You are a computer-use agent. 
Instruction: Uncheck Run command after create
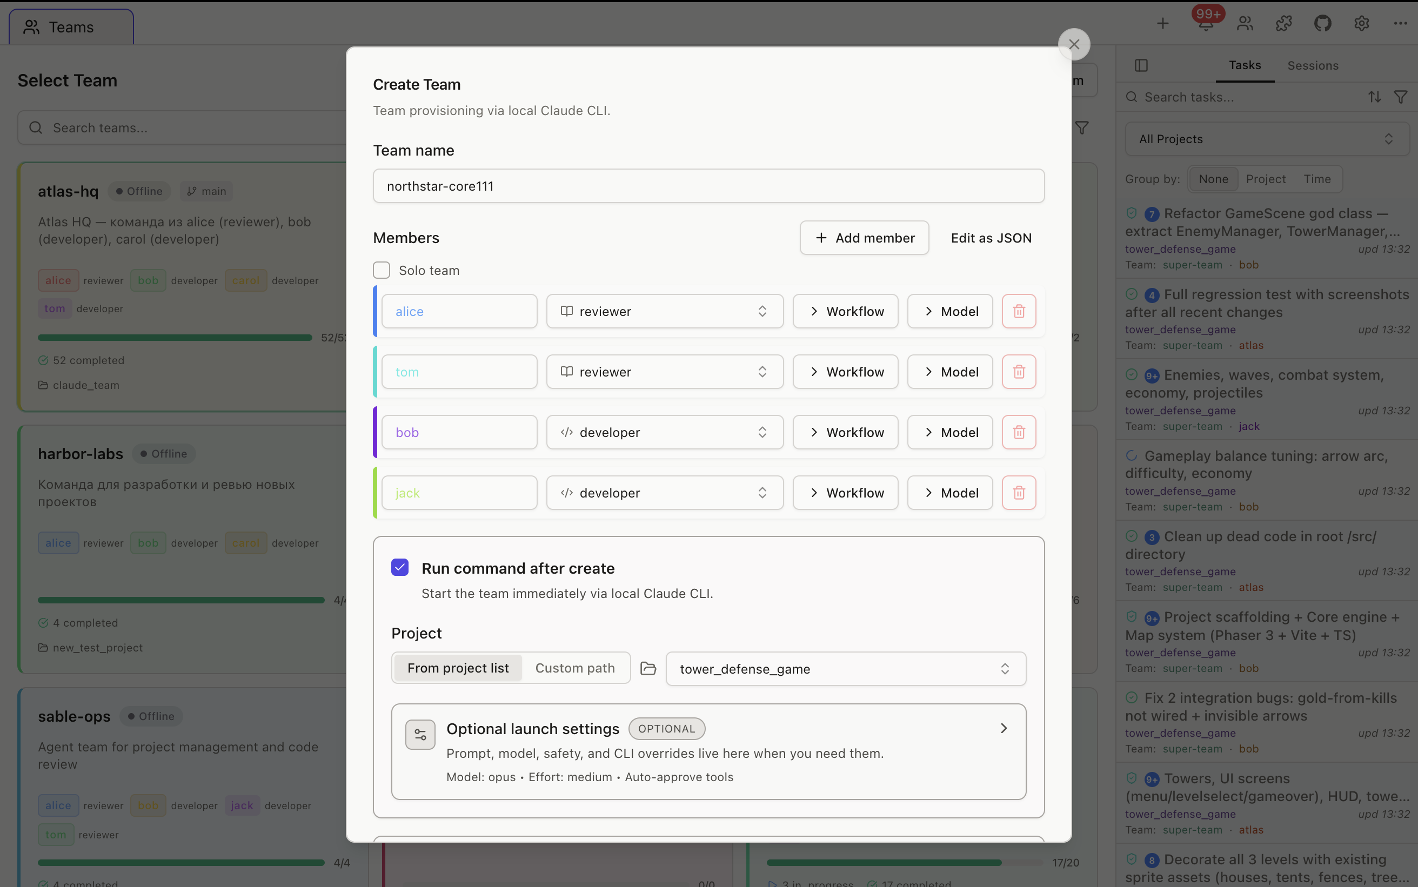pos(400,567)
